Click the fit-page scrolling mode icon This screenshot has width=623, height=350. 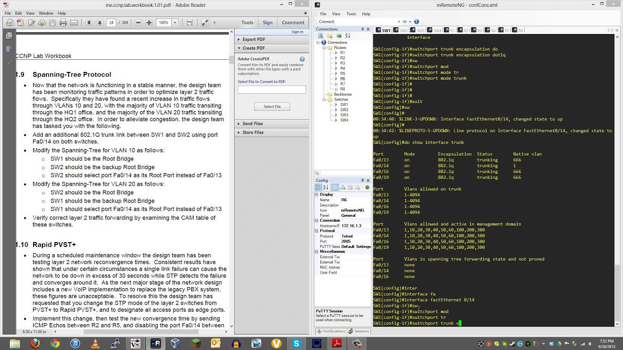[190, 22]
